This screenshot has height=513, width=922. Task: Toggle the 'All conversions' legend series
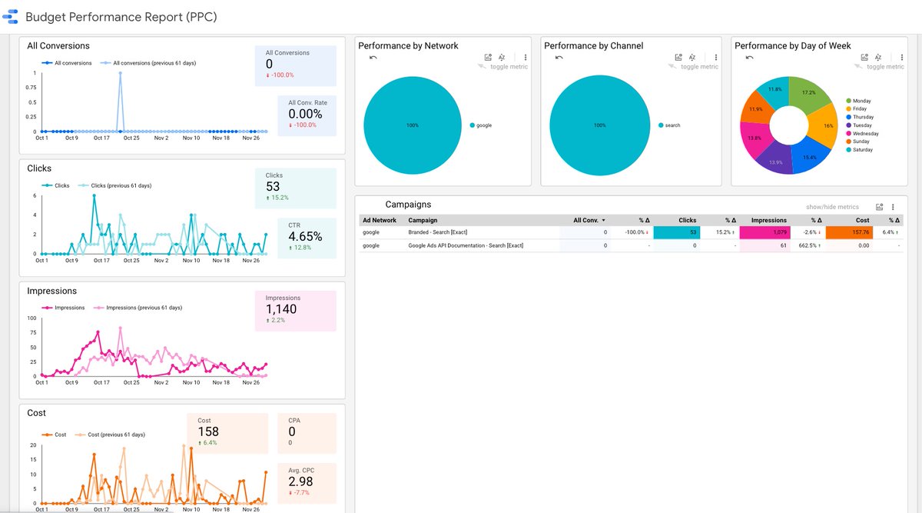pos(67,63)
